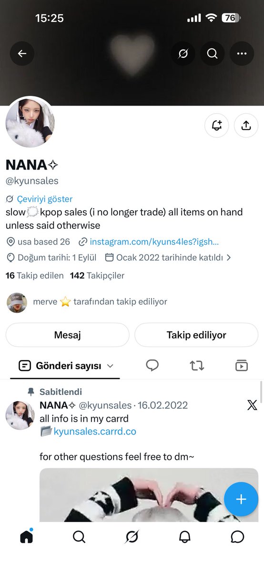
Task: Open NANA's profile picture
Action: pyautogui.click(x=30, y=122)
